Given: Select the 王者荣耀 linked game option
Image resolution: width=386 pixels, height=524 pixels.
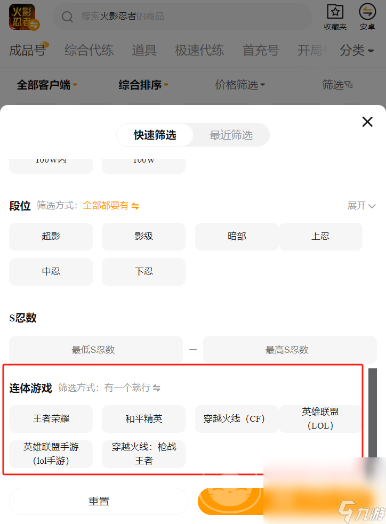Looking at the screenshot, I should [51, 418].
